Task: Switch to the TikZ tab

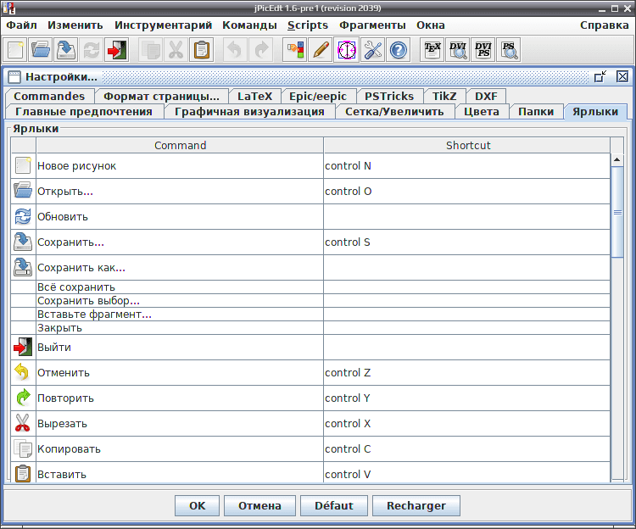Action: 444,96
